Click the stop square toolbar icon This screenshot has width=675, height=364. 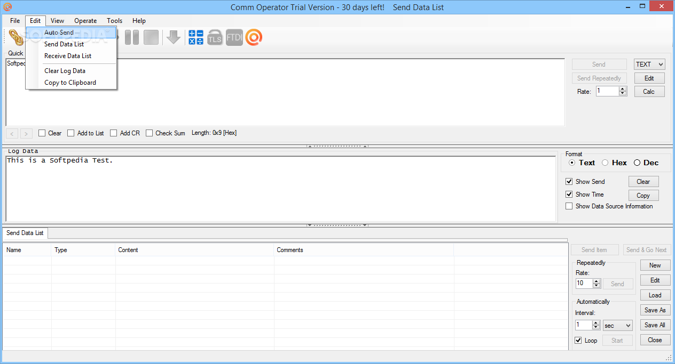tap(151, 37)
